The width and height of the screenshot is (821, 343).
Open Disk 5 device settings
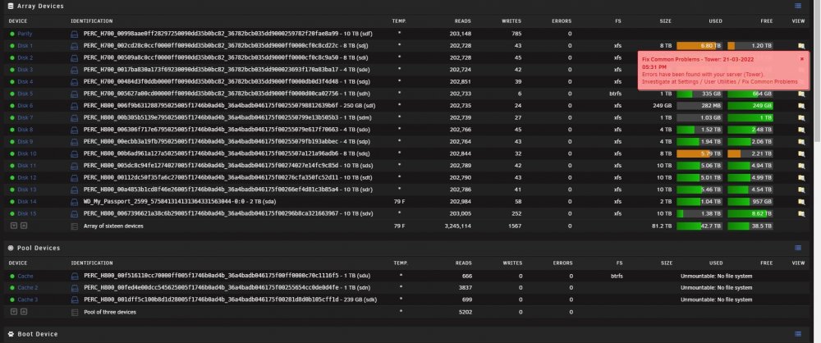click(25, 94)
